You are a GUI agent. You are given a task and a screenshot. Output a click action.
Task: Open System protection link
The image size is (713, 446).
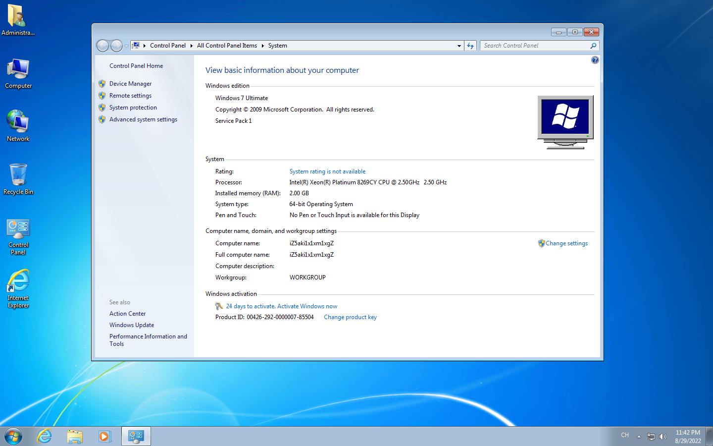[133, 108]
